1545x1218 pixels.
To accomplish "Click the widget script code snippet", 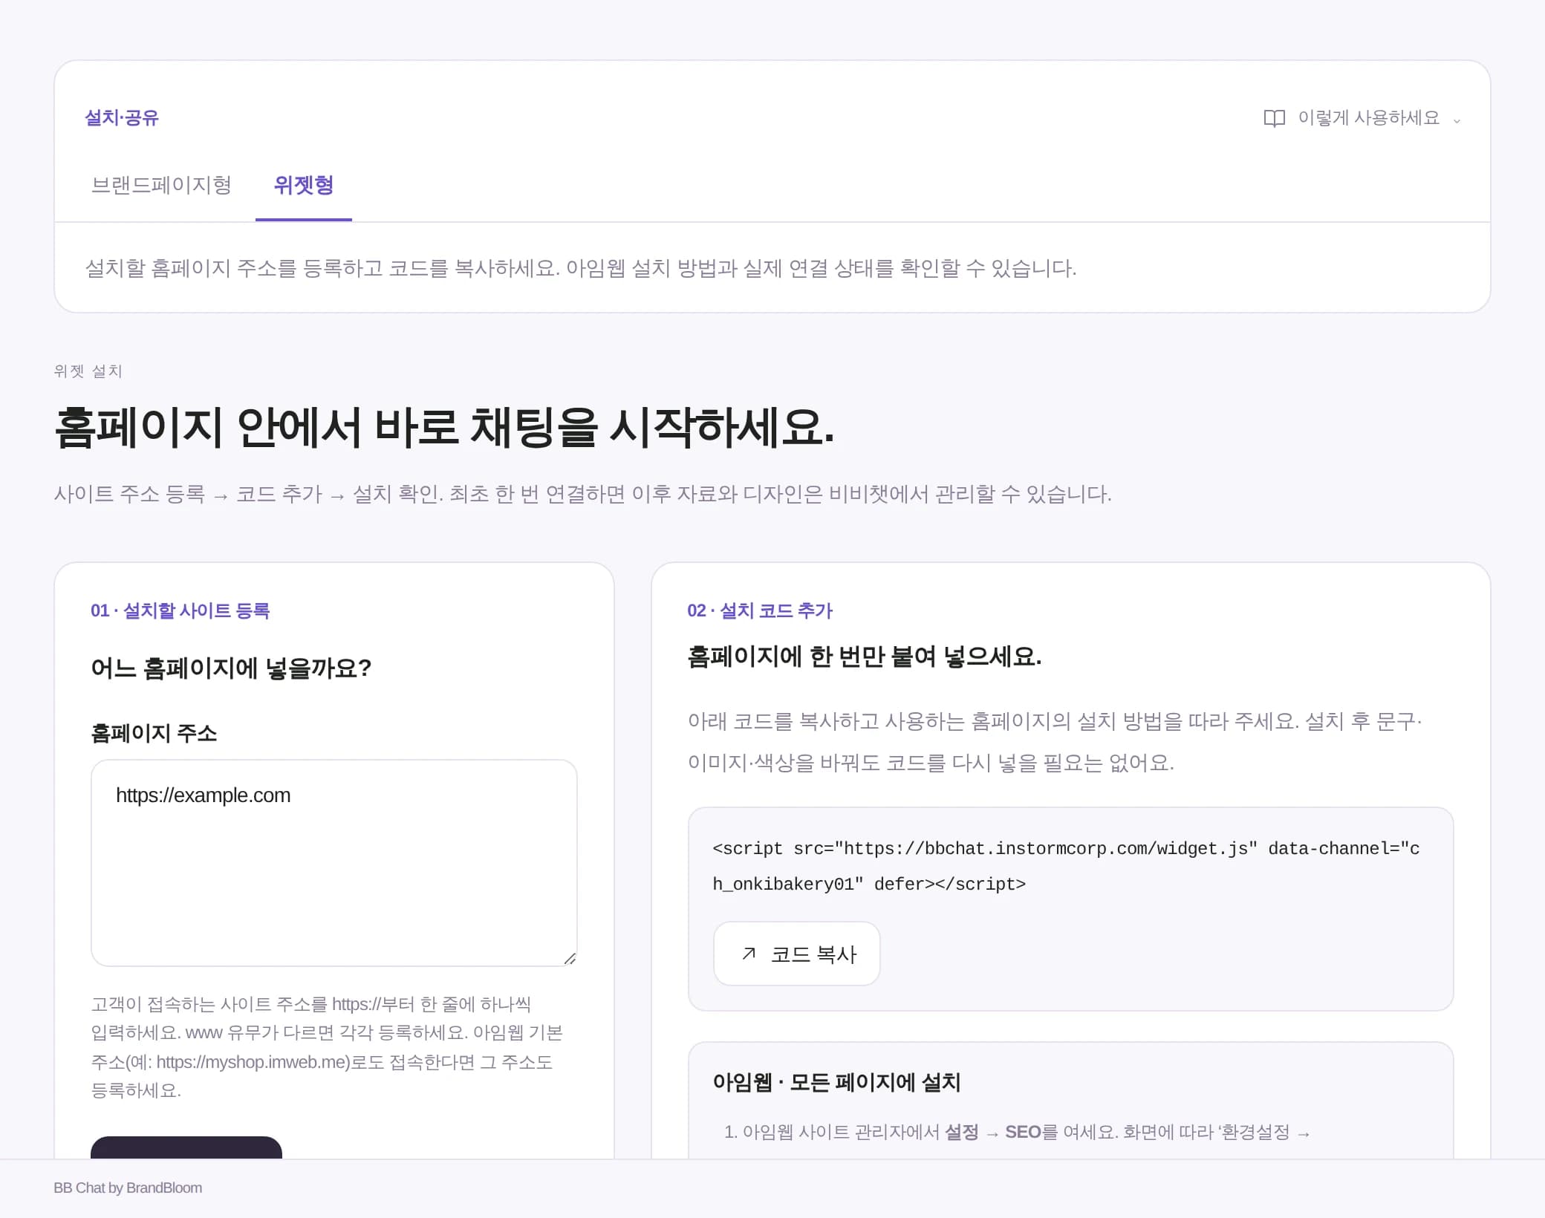I will pos(1066,866).
